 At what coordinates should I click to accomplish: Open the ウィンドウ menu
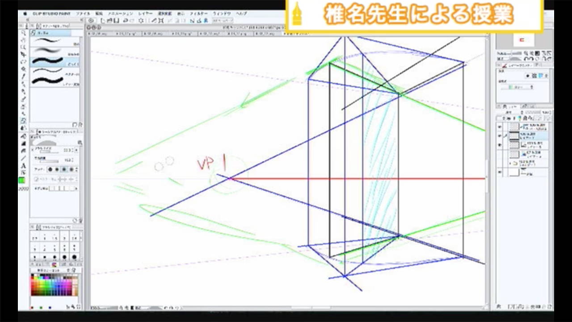tap(221, 13)
